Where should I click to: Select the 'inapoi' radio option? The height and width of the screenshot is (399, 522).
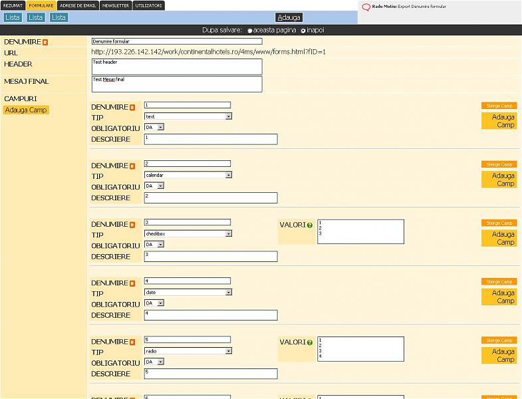pyautogui.click(x=303, y=31)
